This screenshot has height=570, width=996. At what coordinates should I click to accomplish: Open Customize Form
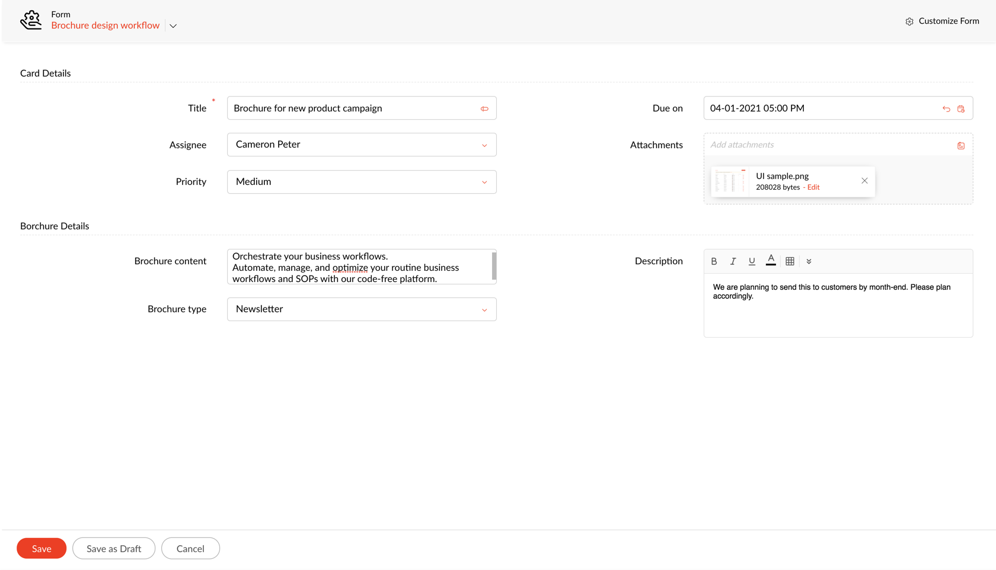point(942,21)
